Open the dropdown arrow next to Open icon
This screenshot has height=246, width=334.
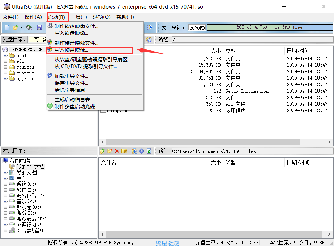pos(21,27)
